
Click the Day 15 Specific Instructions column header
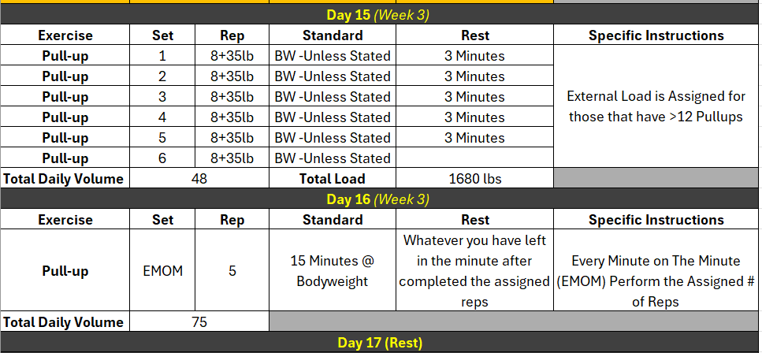(x=656, y=35)
